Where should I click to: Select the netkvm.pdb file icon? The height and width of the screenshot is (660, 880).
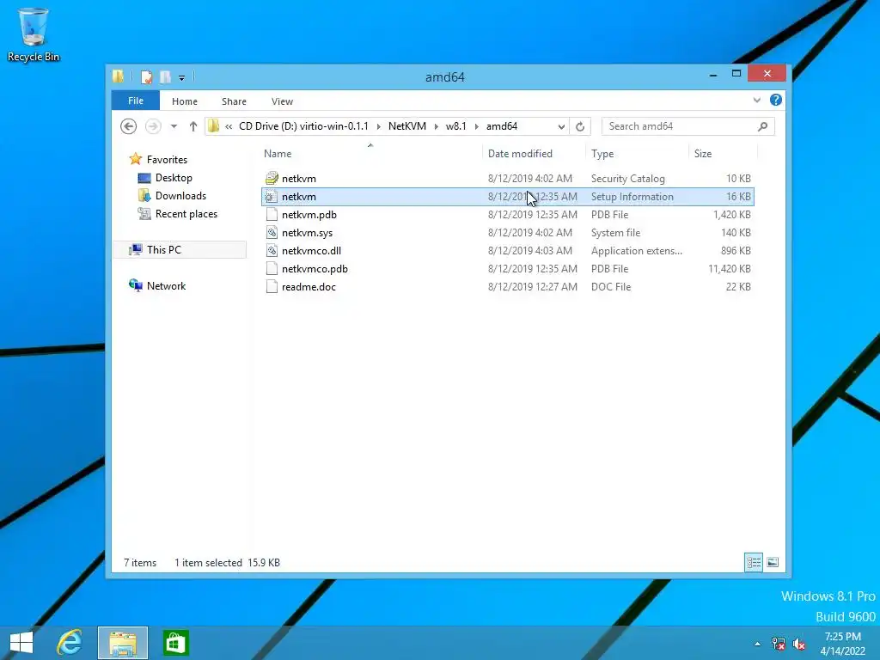pos(272,214)
